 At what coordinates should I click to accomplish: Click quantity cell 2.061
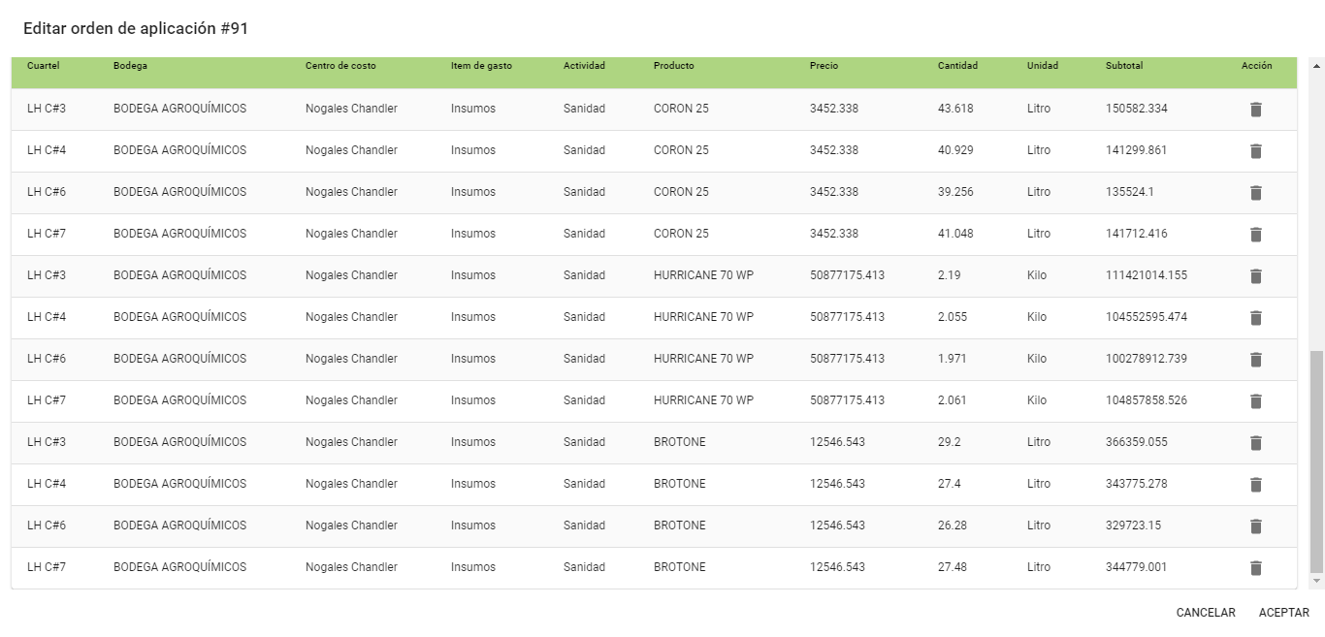tap(953, 400)
